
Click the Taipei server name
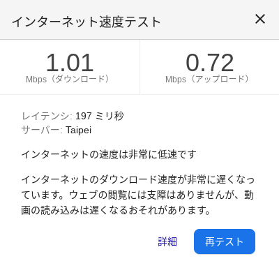coord(79,130)
